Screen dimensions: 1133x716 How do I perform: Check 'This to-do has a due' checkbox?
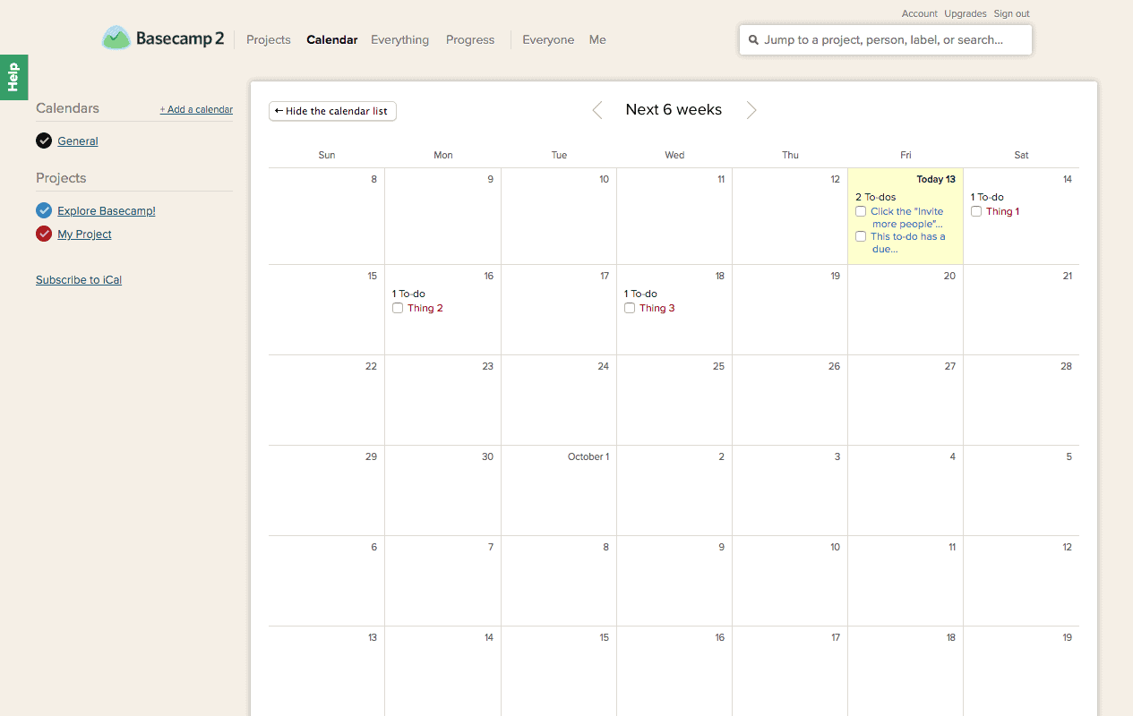coord(861,237)
